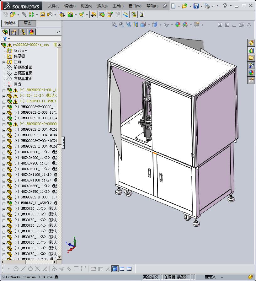Click the Previous View icon

(x=129, y=24)
